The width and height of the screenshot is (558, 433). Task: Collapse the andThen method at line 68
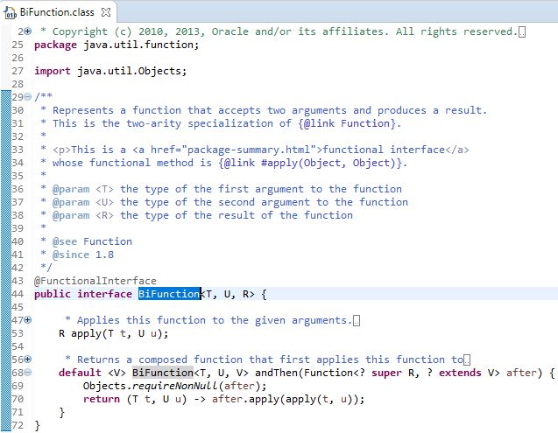point(28,373)
